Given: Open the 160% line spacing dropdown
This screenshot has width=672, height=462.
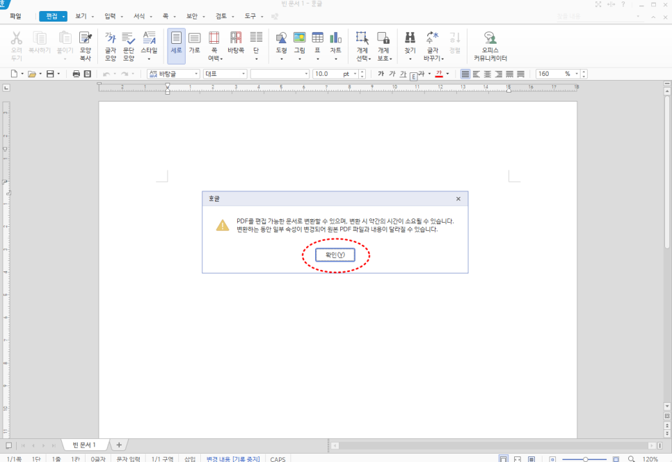Looking at the screenshot, I should [577, 74].
